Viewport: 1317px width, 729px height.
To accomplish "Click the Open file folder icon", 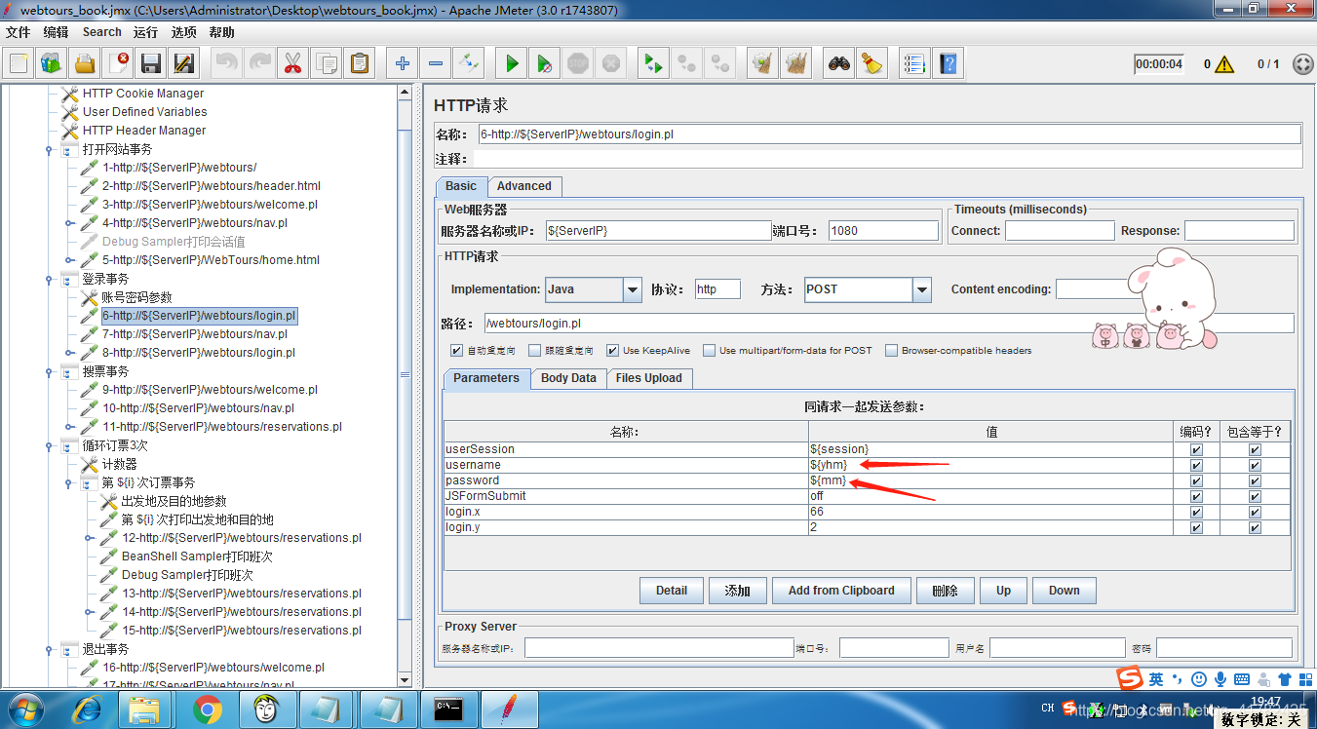I will pos(86,64).
